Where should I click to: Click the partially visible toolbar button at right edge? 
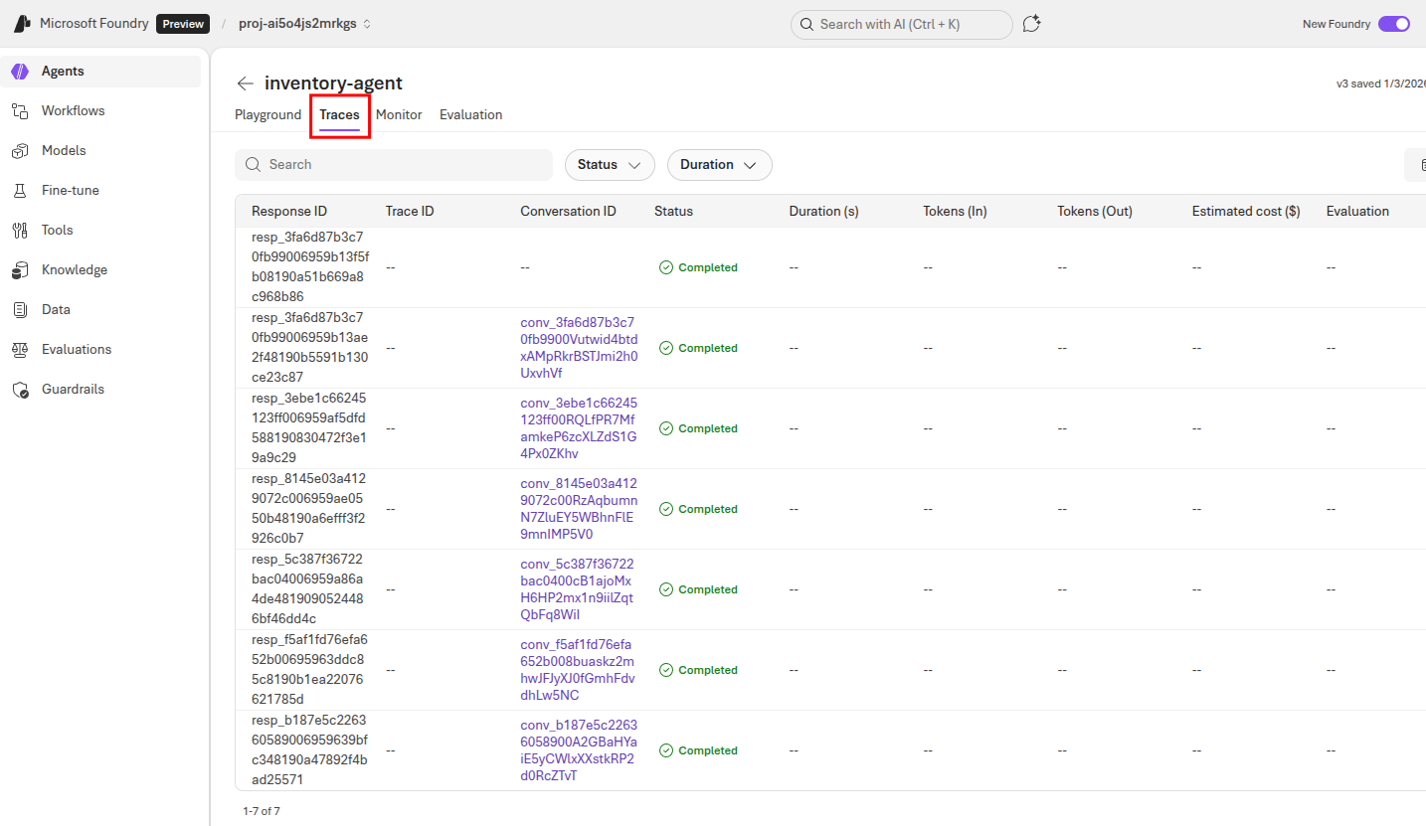point(1417,165)
